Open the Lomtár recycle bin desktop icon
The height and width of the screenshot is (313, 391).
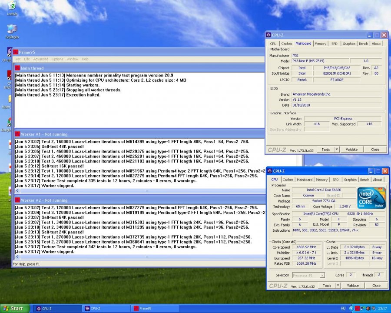[x=12, y=6]
